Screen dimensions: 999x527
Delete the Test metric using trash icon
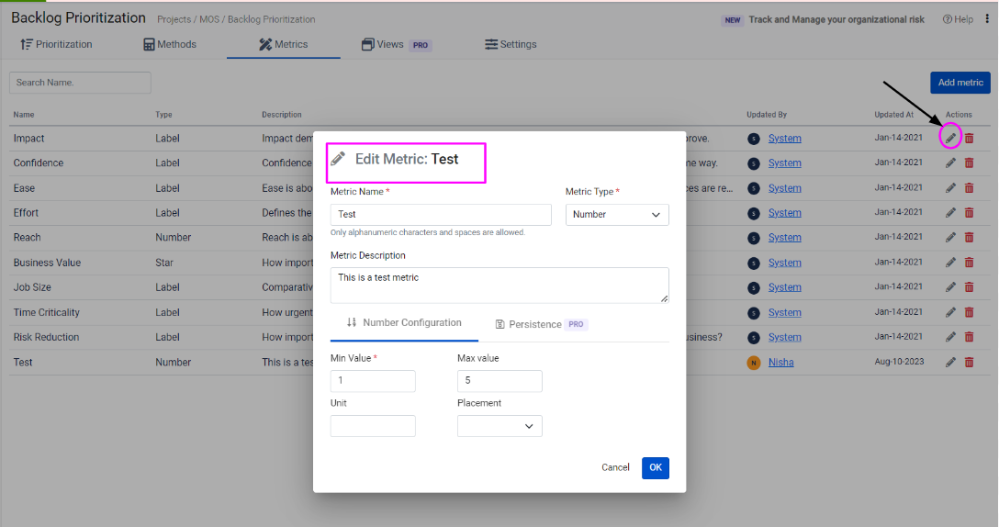(969, 363)
